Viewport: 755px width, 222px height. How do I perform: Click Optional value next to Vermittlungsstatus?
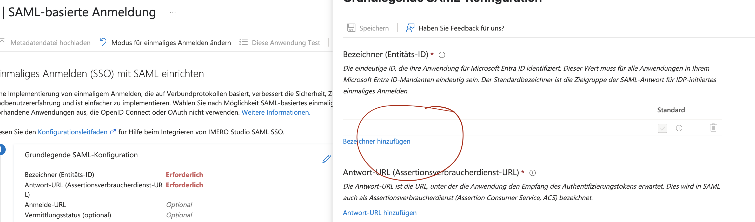[x=179, y=215]
